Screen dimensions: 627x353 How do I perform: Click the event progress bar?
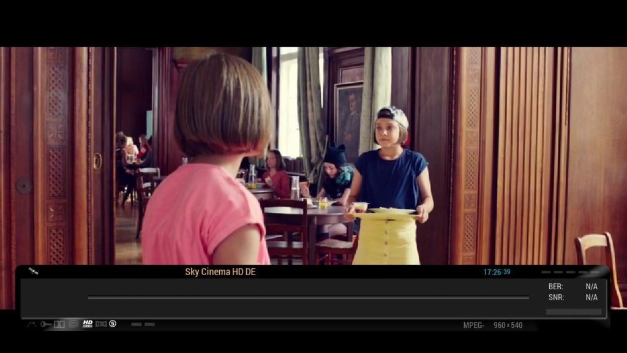point(309,298)
